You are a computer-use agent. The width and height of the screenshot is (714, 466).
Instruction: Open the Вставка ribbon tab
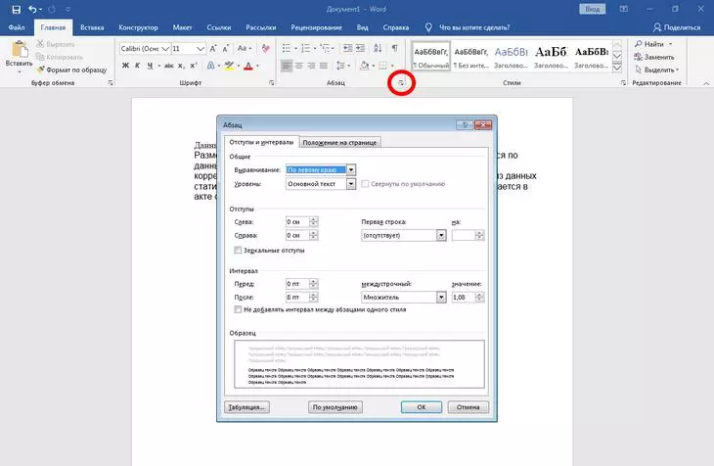tap(93, 28)
